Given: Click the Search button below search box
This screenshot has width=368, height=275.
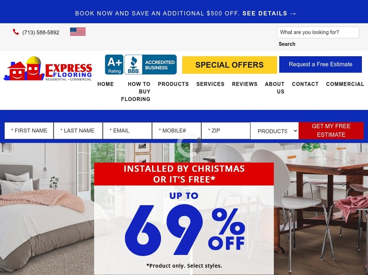Looking at the screenshot, I should point(287,44).
